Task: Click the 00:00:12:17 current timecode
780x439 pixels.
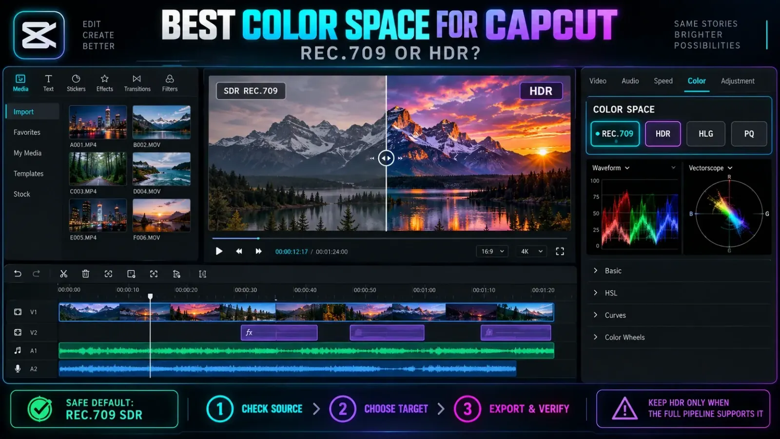Action: click(x=292, y=252)
